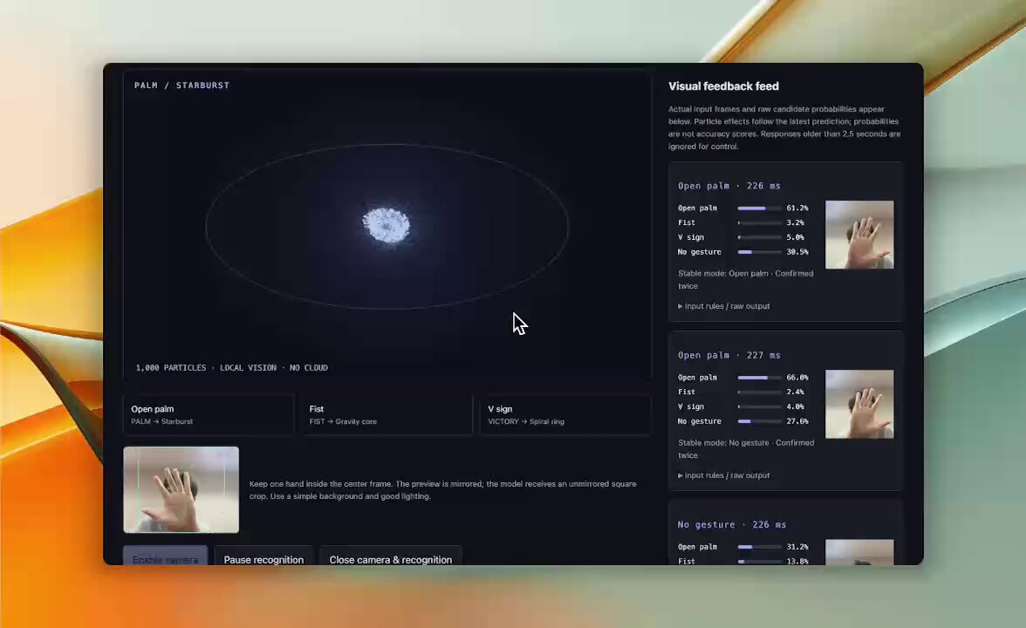Open input frame thumbnail in 227 ms card
The width and height of the screenshot is (1026, 628).
859,405
